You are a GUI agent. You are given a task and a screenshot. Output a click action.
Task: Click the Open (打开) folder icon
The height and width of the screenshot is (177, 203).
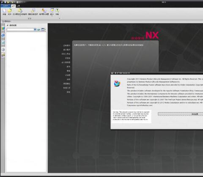click(10, 11)
